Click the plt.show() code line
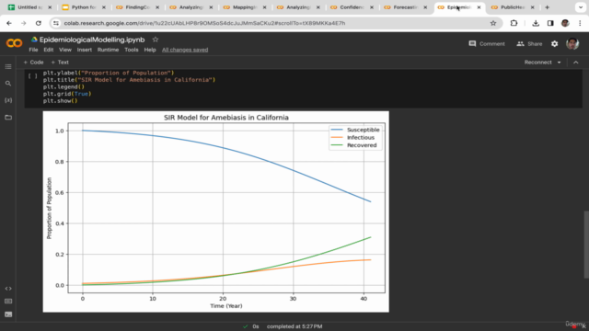Viewport: 589px width, 331px height. click(x=60, y=100)
